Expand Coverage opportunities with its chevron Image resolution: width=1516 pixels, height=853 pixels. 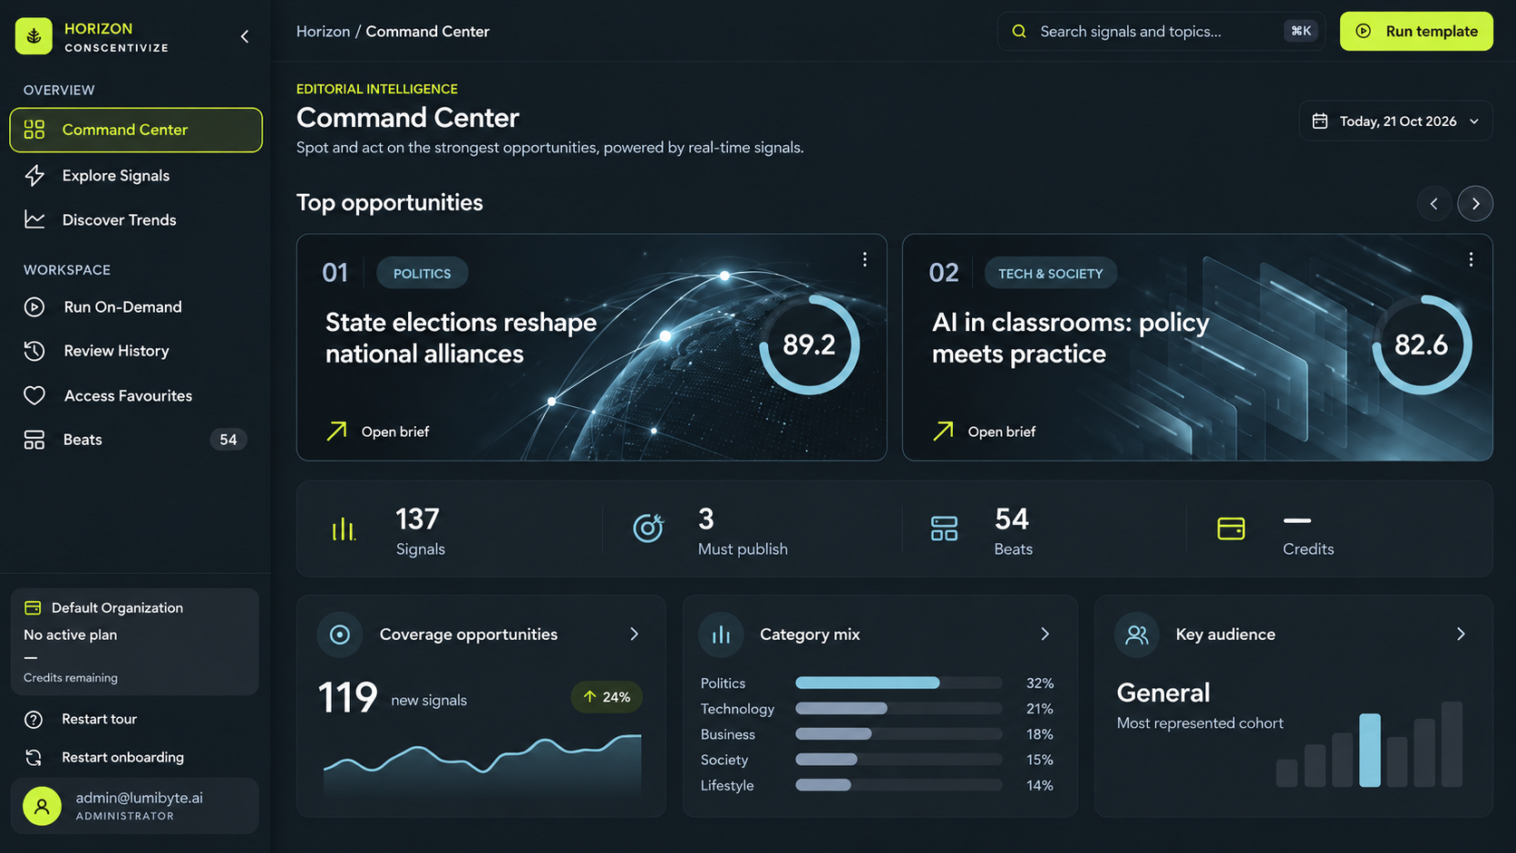(634, 635)
